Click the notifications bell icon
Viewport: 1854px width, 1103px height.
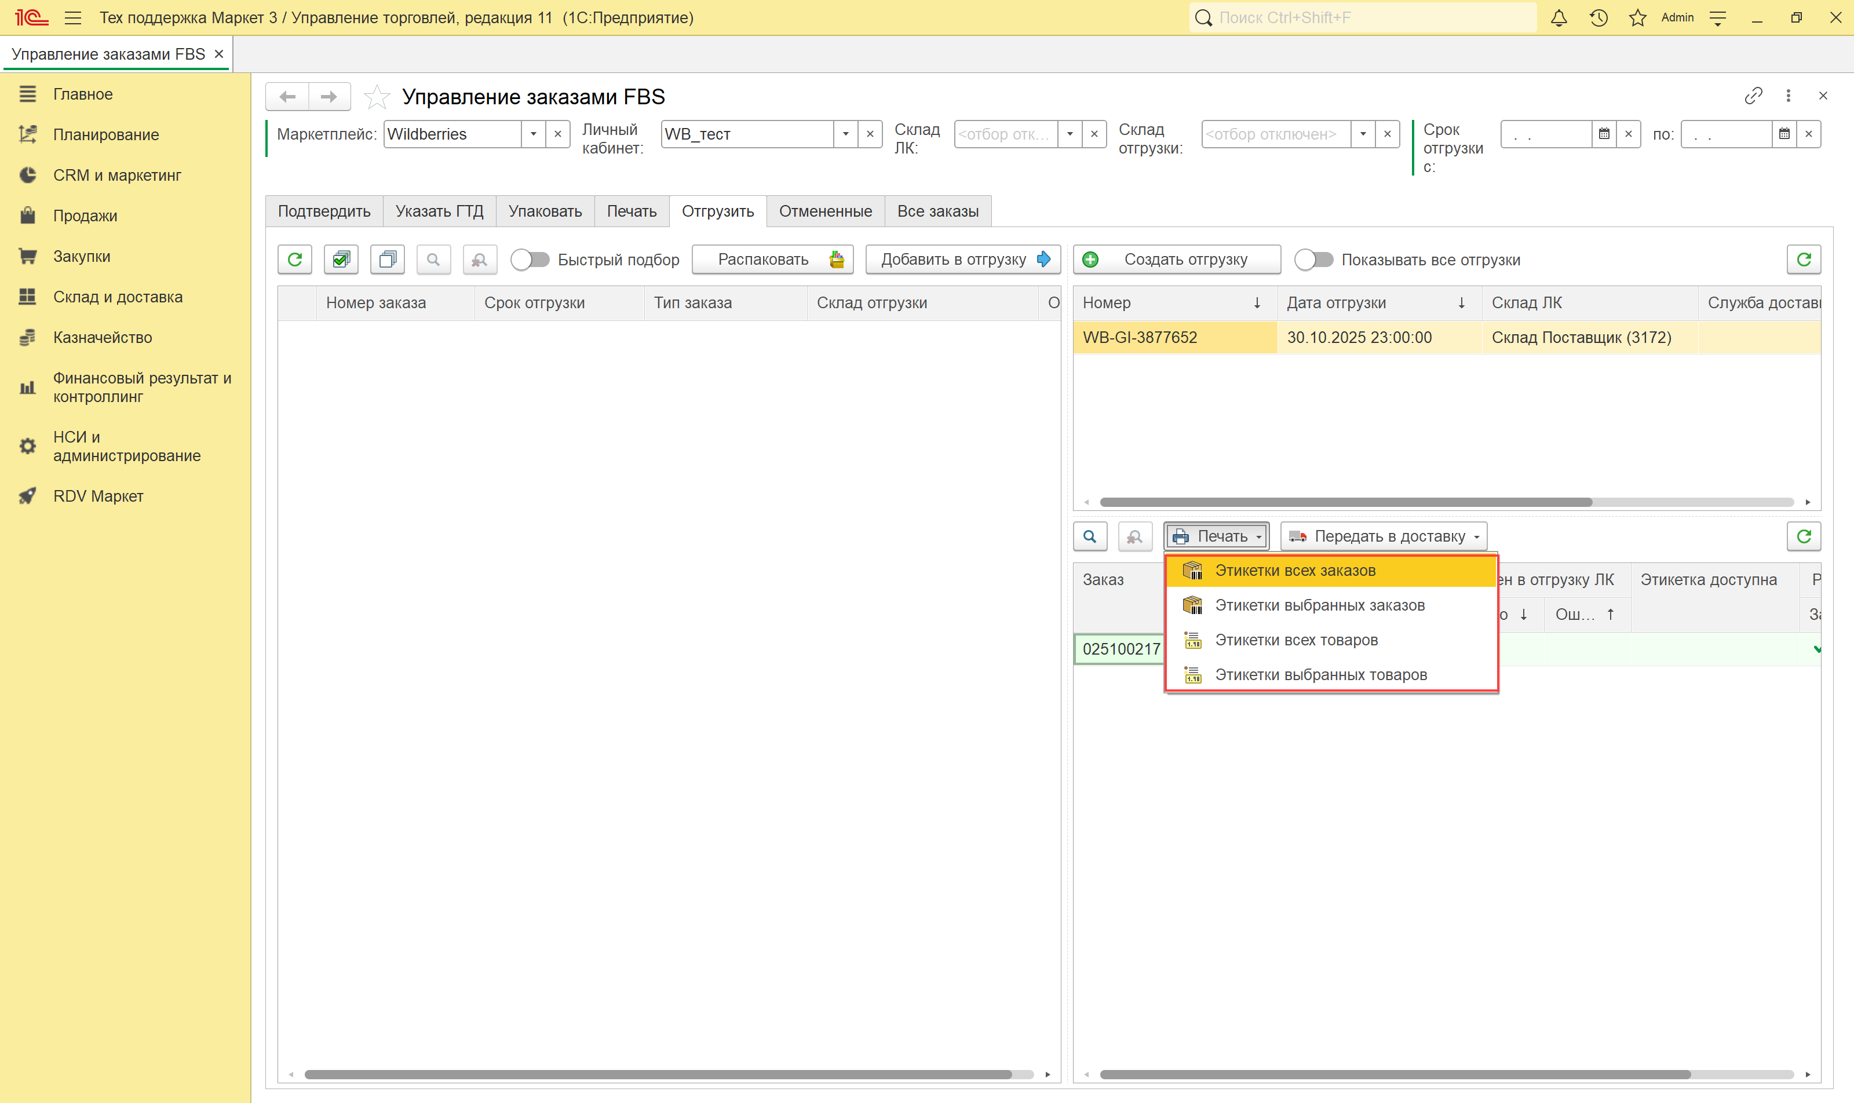click(1559, 18)
